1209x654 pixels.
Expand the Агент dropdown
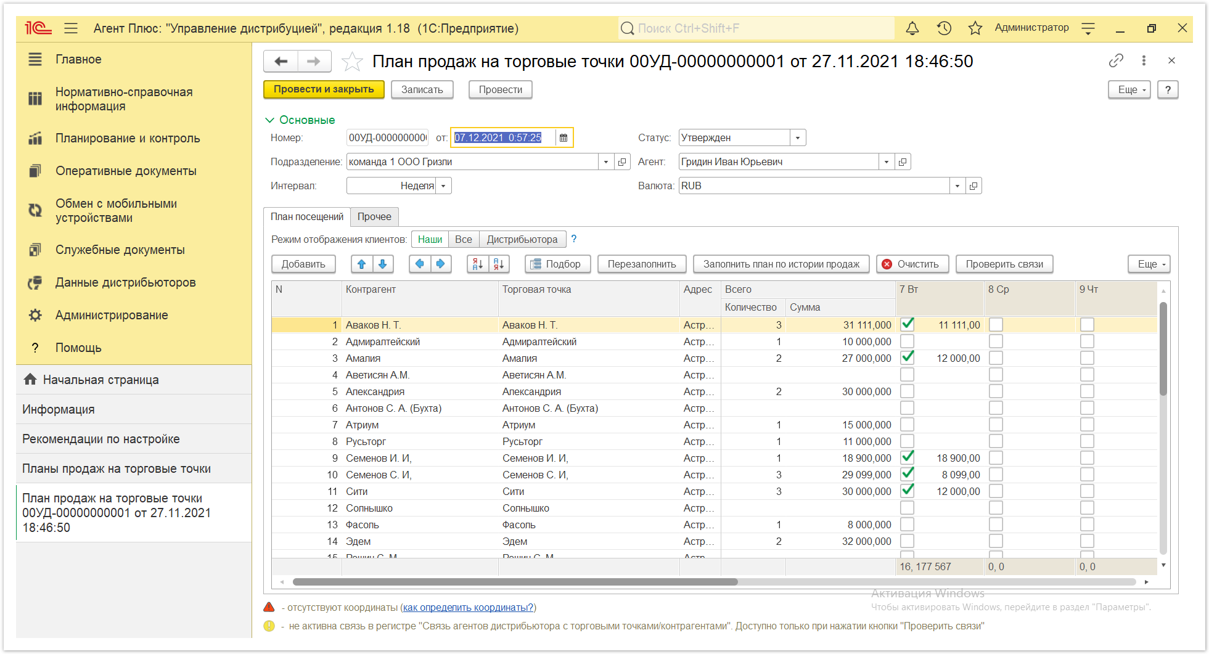[887, 161]
